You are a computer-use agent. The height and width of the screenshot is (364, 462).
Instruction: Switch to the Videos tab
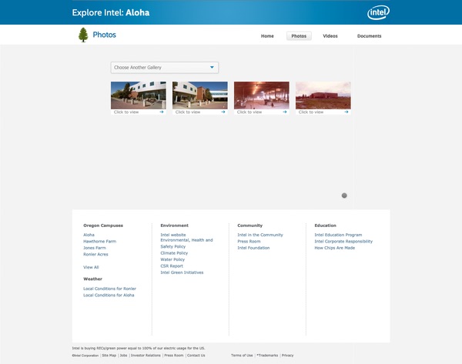pyautogui.click(x=330, y=36)
